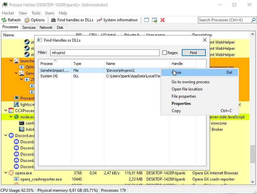Click the search magnifier icon
The height and width of the screenshot is (194, 257).
(253, 20)
